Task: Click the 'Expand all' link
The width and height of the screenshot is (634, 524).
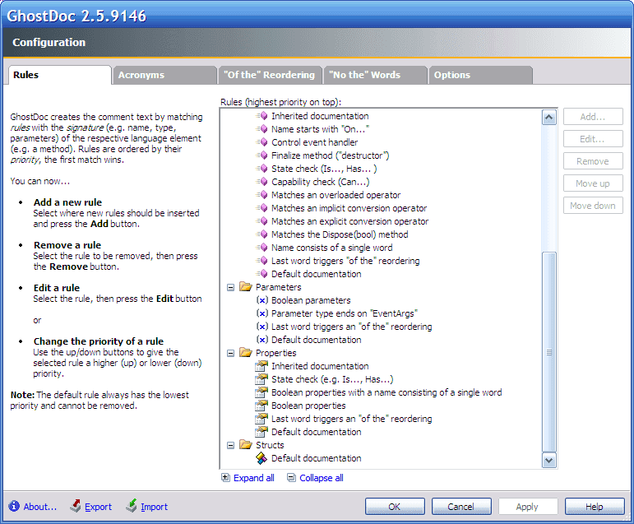Action: pyautogui.click(x=254, y=478)
